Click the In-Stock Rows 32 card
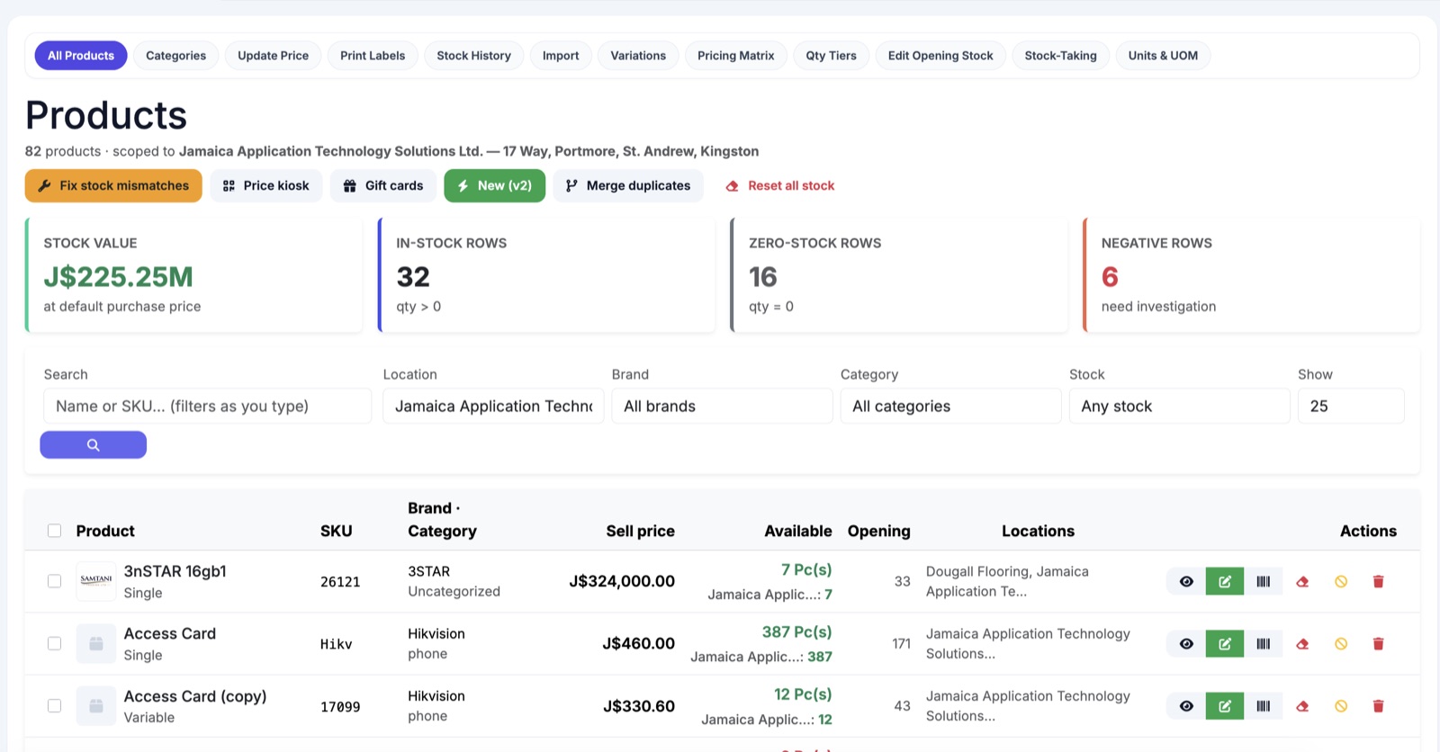Screen dimensions: 1440x752 (x=546, y=275)
